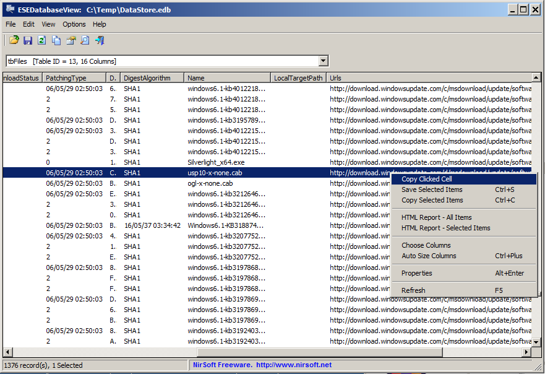The width and height of the screenshot is (545, 374).
Task: Sort by the DigestAlgorithm column header
Action: coord(152,78)
